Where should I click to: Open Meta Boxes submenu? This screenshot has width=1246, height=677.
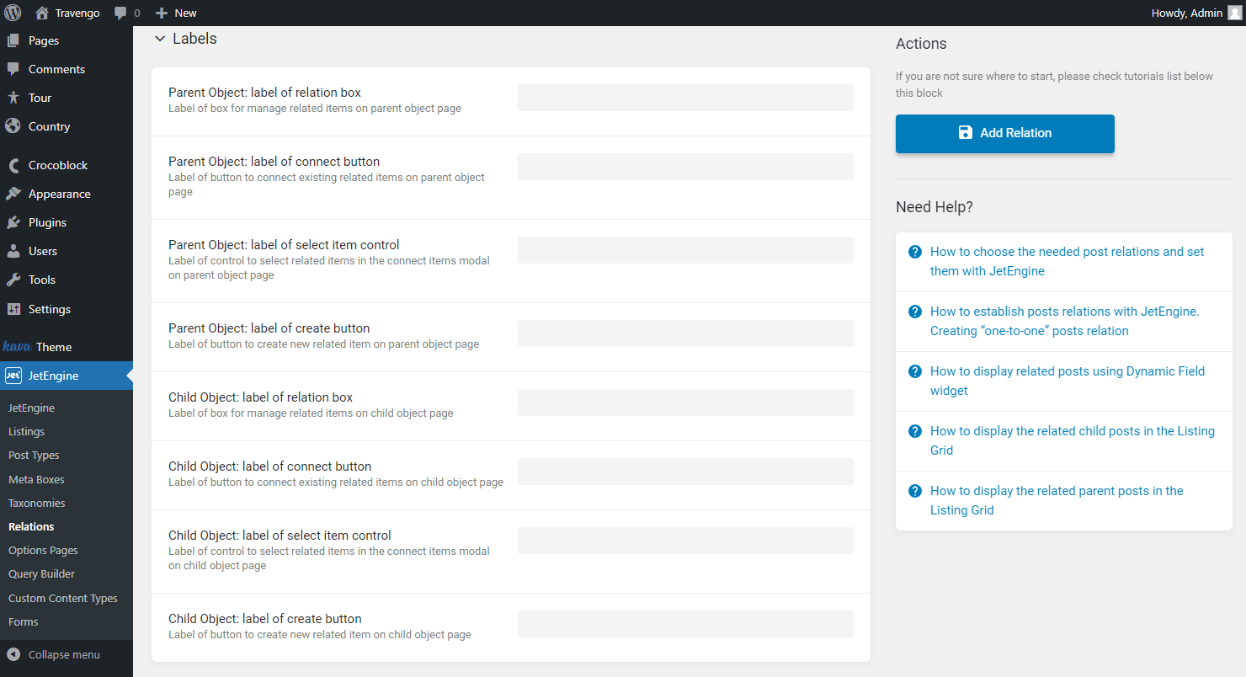point(36,479)
